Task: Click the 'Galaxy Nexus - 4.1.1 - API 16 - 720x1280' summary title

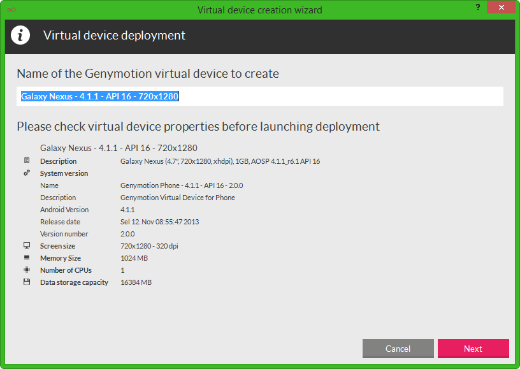Action: coord(119,148)
